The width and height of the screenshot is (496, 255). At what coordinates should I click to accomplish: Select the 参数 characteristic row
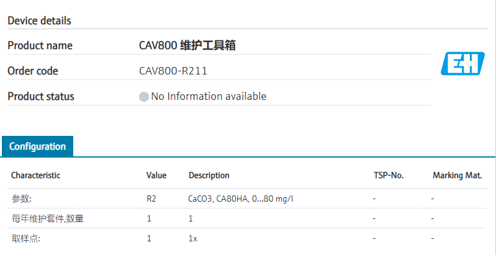pos(22,199)
